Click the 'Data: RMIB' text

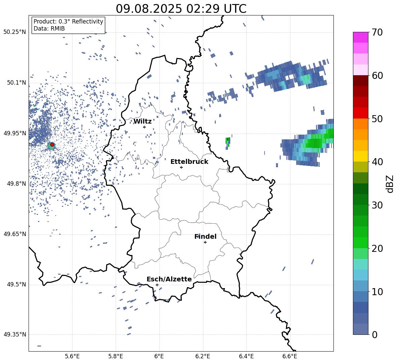(49, 29)
